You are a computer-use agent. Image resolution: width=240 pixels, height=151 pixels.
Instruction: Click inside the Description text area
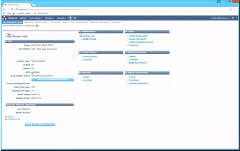52,53
